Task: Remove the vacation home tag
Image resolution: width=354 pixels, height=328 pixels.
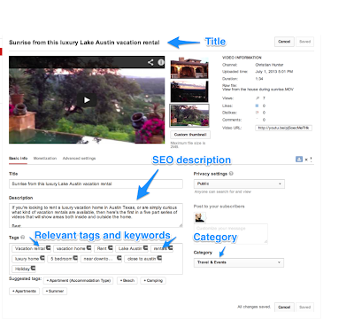Action: tap(88, 248)
